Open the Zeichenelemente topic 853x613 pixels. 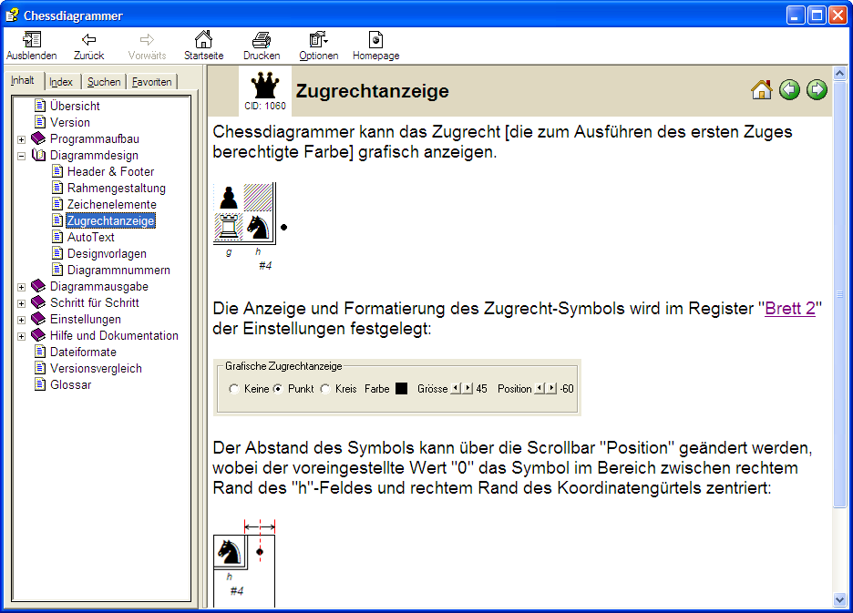tap(111, 204)
